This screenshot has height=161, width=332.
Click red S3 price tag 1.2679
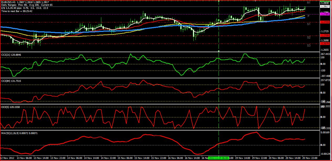click(x=325, y=44)
